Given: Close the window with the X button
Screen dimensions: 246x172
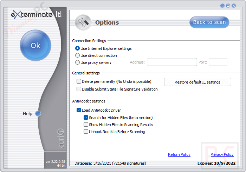Looking at the screenshot, I should tap(234, 6).
